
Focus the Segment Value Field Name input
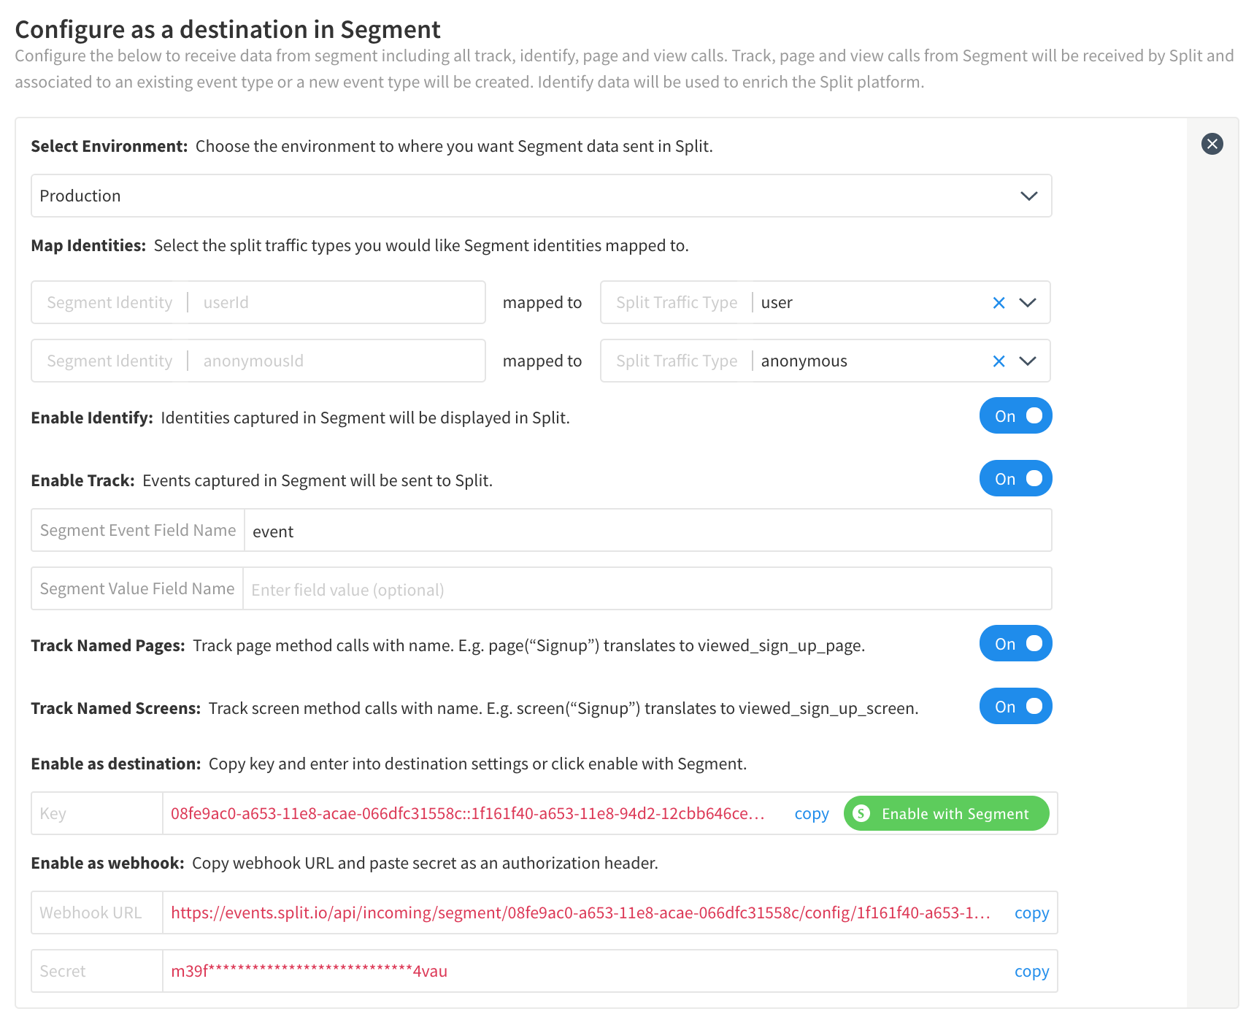647,589
